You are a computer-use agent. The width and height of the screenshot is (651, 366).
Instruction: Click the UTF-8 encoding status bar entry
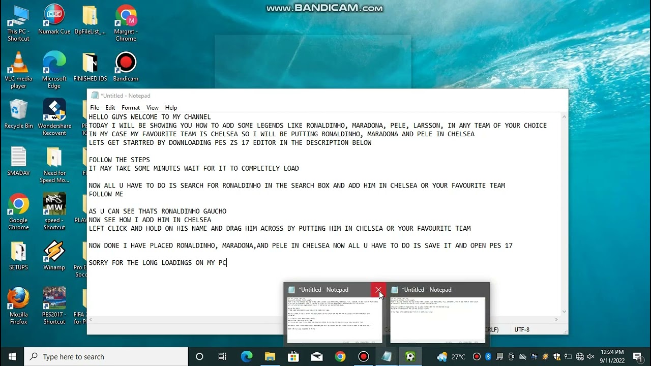pos(522,329)
